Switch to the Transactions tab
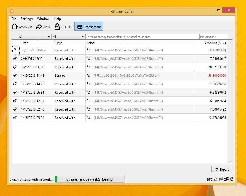246x196 pixels. click(88, 26)
